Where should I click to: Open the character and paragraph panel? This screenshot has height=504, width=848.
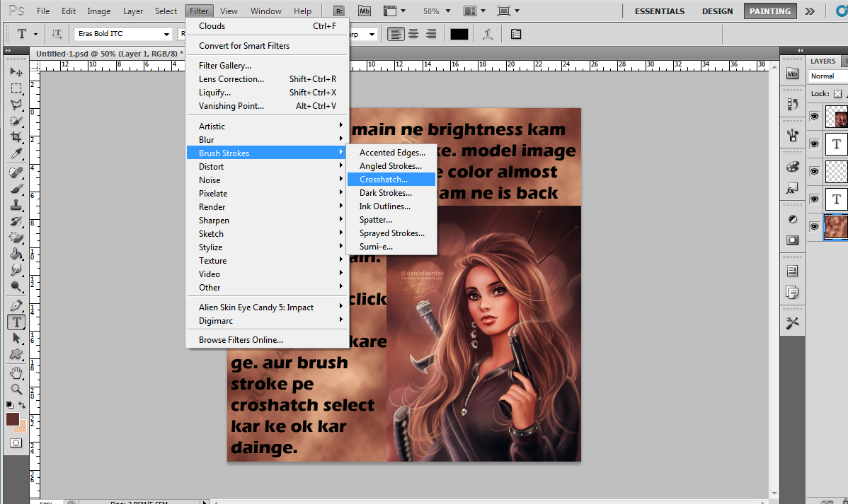(516, 34)
